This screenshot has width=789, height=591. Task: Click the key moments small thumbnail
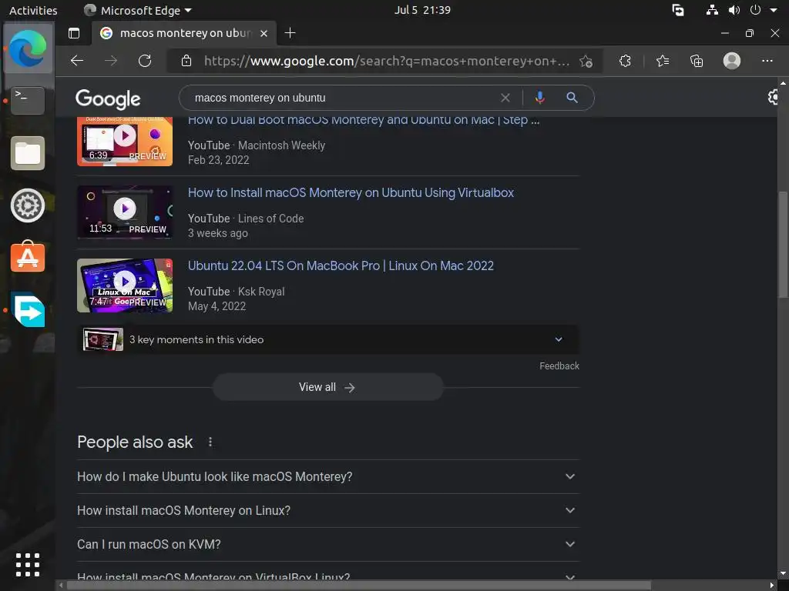click(103, 339)
